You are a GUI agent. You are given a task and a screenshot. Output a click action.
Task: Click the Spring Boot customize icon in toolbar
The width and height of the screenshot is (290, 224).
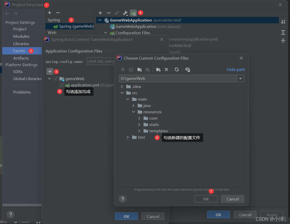pos(133,13)
